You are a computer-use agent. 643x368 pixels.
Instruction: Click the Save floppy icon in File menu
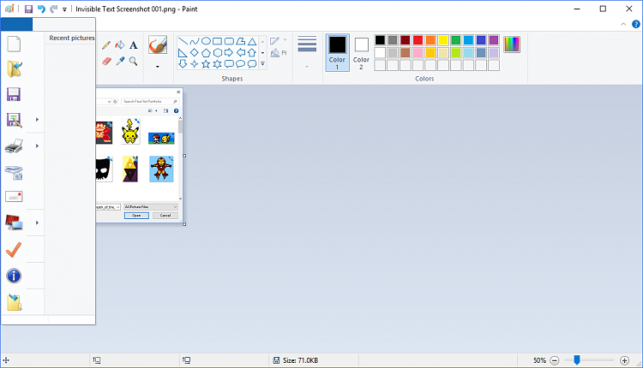click(x=14, y=94)
